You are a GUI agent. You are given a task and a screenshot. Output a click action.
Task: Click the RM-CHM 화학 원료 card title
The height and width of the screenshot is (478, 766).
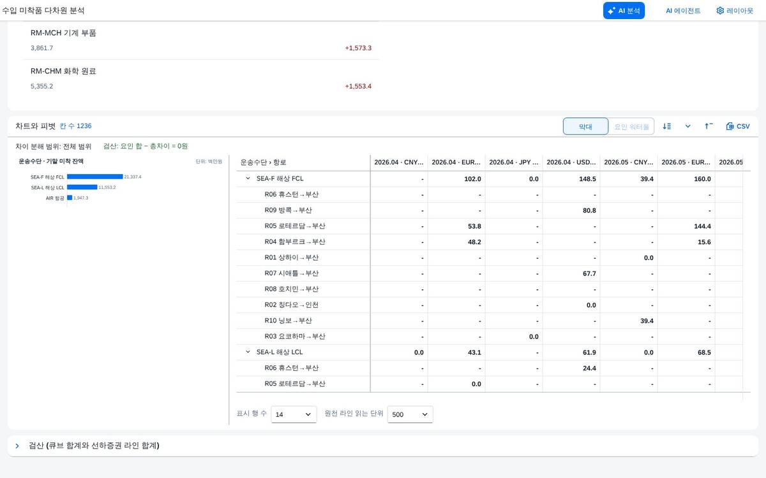pos(63,71)
